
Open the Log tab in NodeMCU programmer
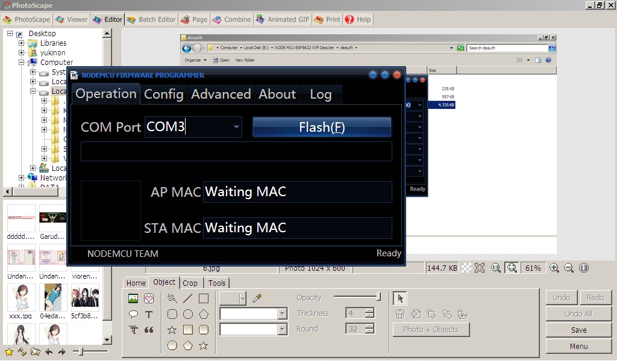point(321,94)
